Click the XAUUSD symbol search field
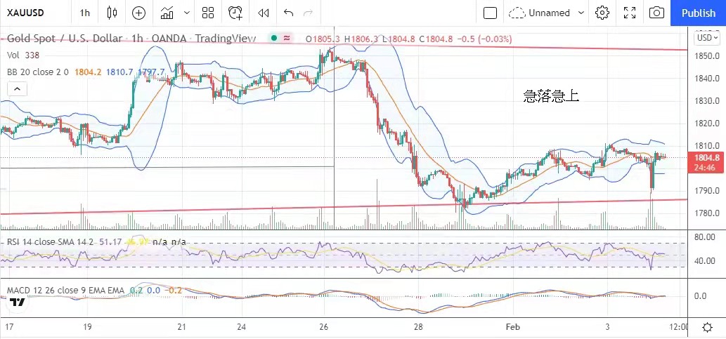Viewport: 726px width, 339px height. pos(27,13)
